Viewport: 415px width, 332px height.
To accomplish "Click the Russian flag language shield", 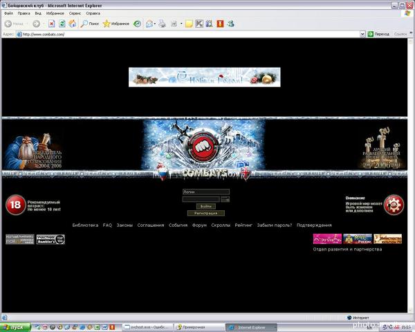I will click(163, 174).
